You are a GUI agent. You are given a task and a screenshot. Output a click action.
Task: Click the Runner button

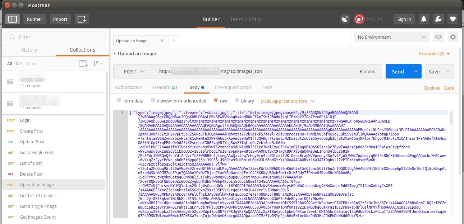tap(35, 19)
